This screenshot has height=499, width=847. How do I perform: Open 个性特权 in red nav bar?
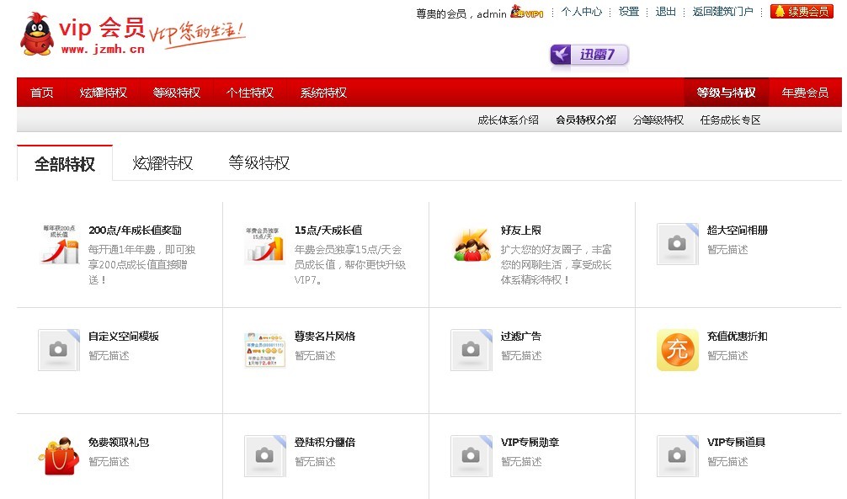click(x=249, y=93)
